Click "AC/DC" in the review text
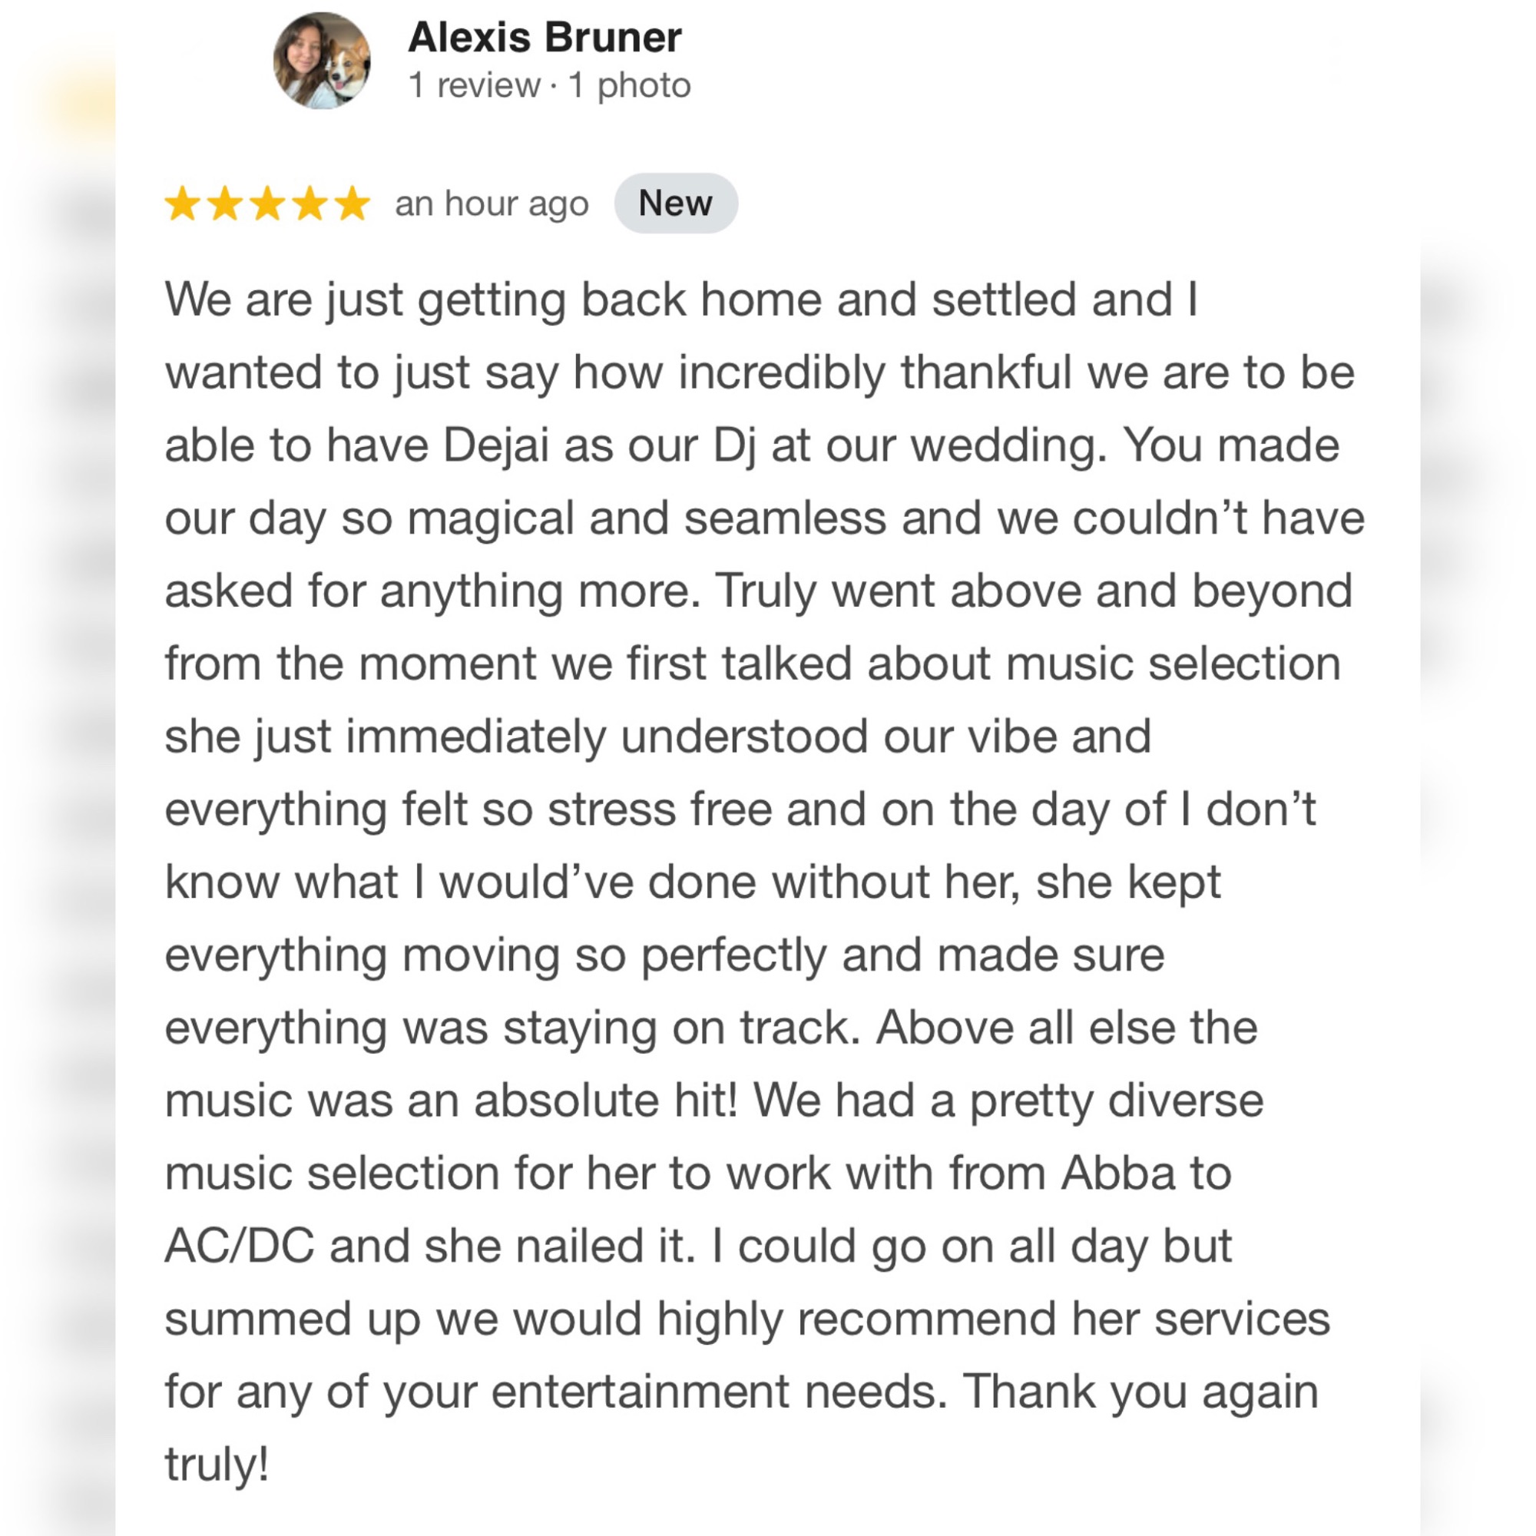 click(x=240, y=1246)
